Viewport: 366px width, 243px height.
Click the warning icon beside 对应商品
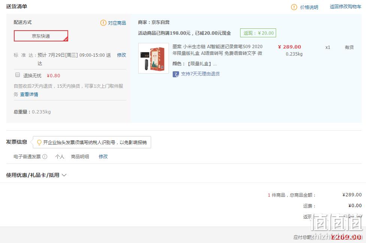103,23
